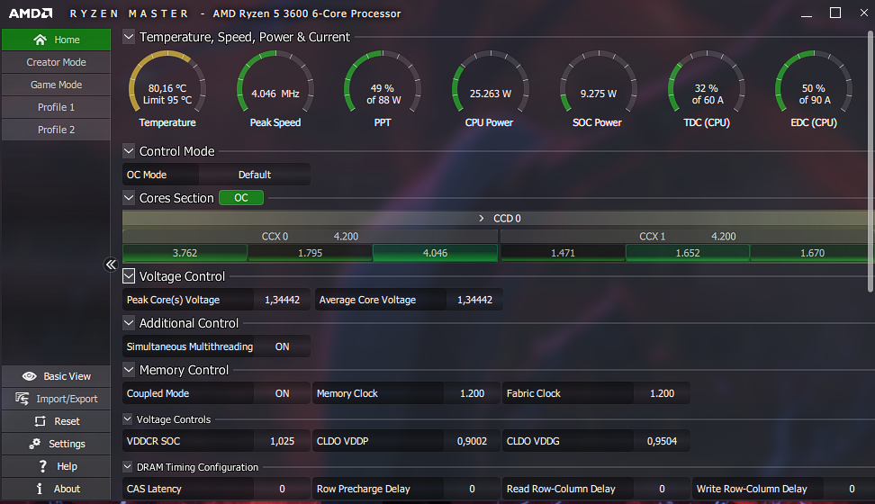
Task: Select core bar showing 4.046
Action: 436,253
